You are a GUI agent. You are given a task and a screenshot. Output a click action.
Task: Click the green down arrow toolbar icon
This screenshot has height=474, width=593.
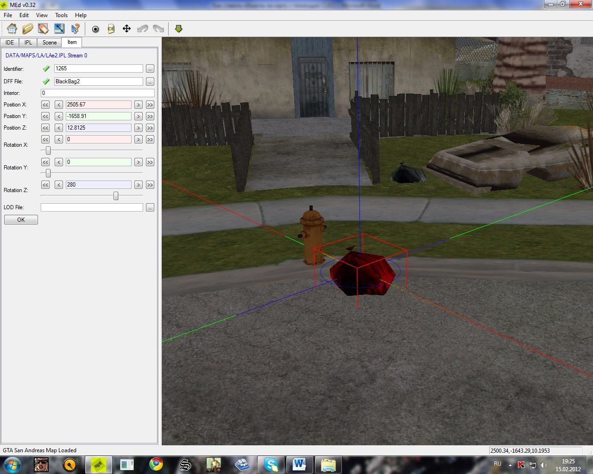tap(179, 29)
